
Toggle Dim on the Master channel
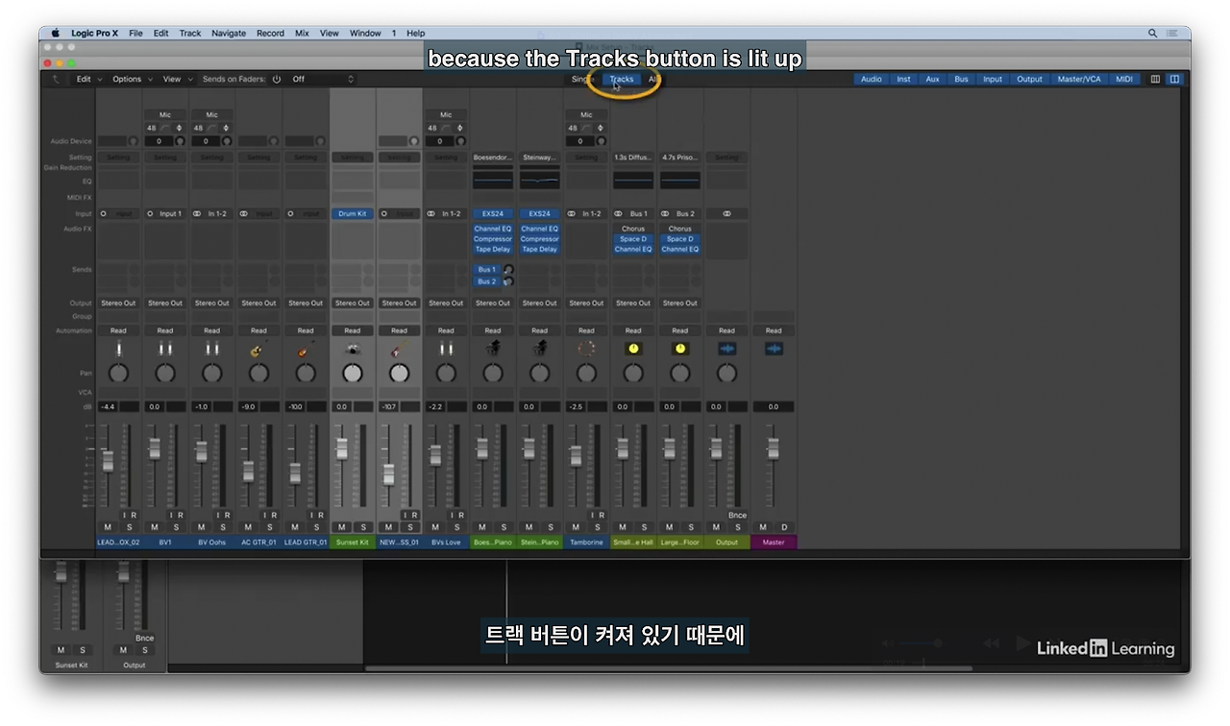click(784, 527)
